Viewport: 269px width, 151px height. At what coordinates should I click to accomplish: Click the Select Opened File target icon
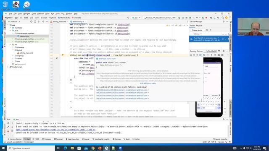click(x=31, y=22)
